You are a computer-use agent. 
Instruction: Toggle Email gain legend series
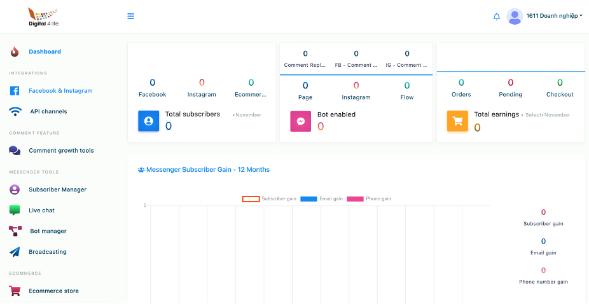308,199
